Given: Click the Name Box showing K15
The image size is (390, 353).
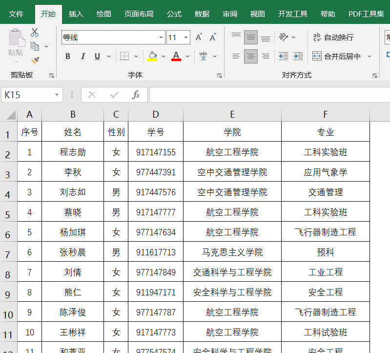Looking at the screenshot, I should 32,95.
